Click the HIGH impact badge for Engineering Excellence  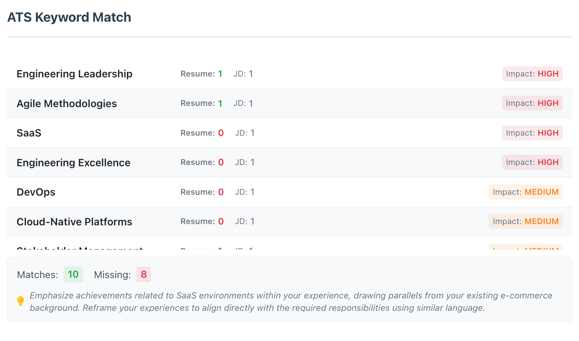pos(532,162)
